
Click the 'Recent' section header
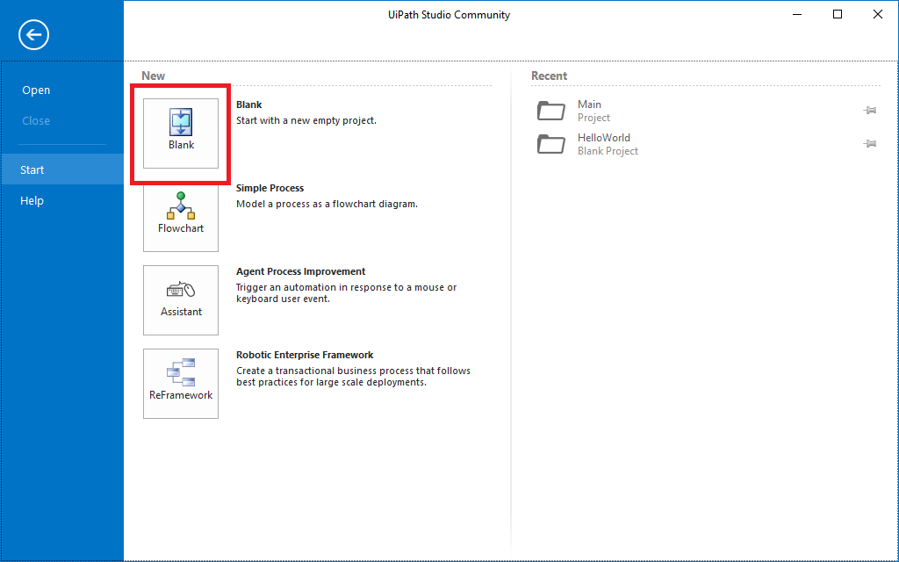[x=549, y=76]
